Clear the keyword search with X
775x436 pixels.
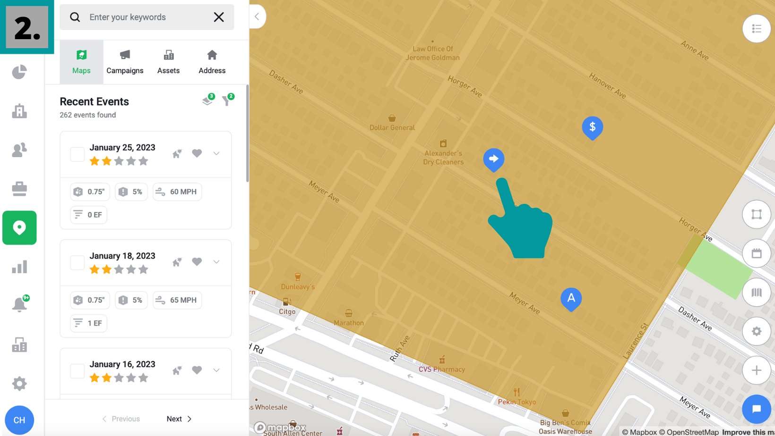219,17
